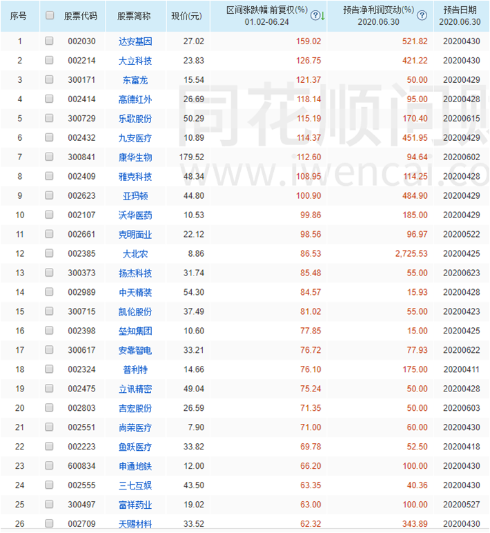Tick checkbox for 天赐材料 row
Image resolution: width=490 pixels, height=533 pixels.
[49, 523]
